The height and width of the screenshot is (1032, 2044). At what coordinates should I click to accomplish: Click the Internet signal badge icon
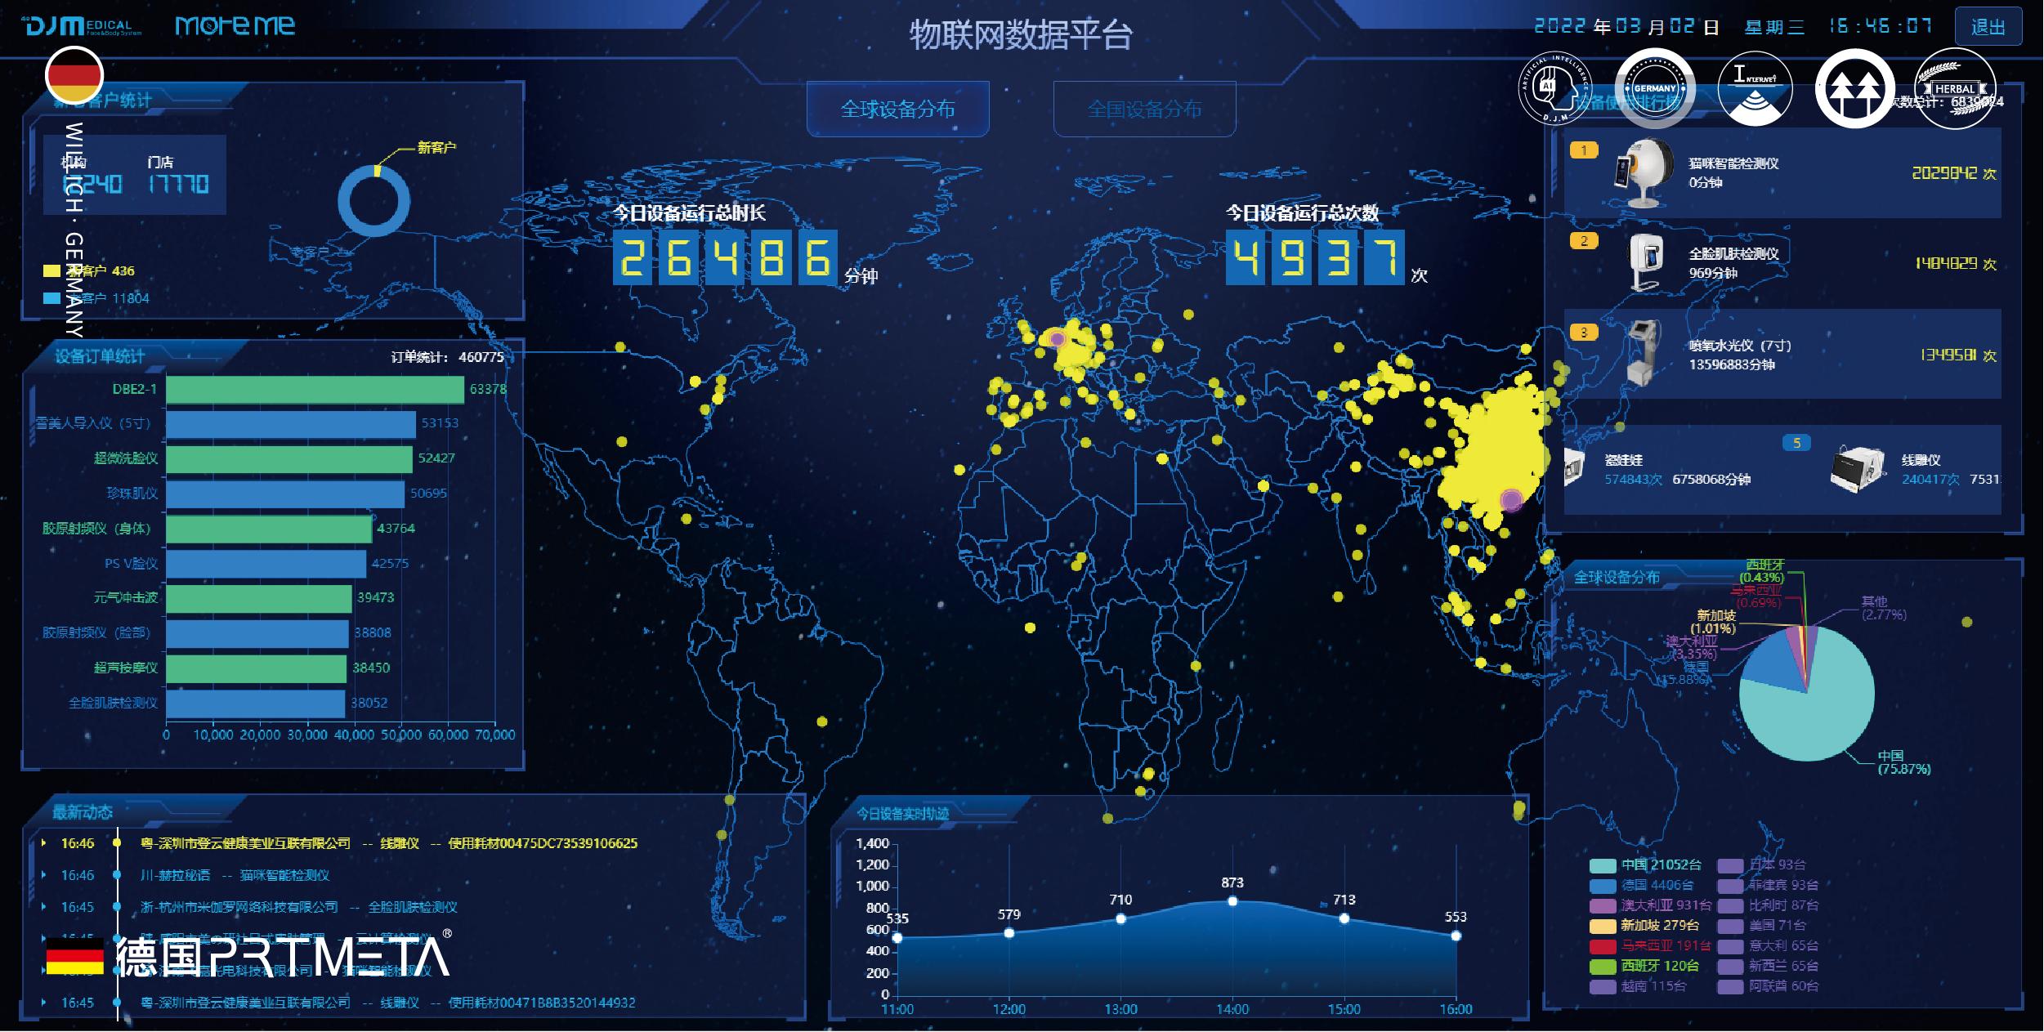click(1755, 88)
